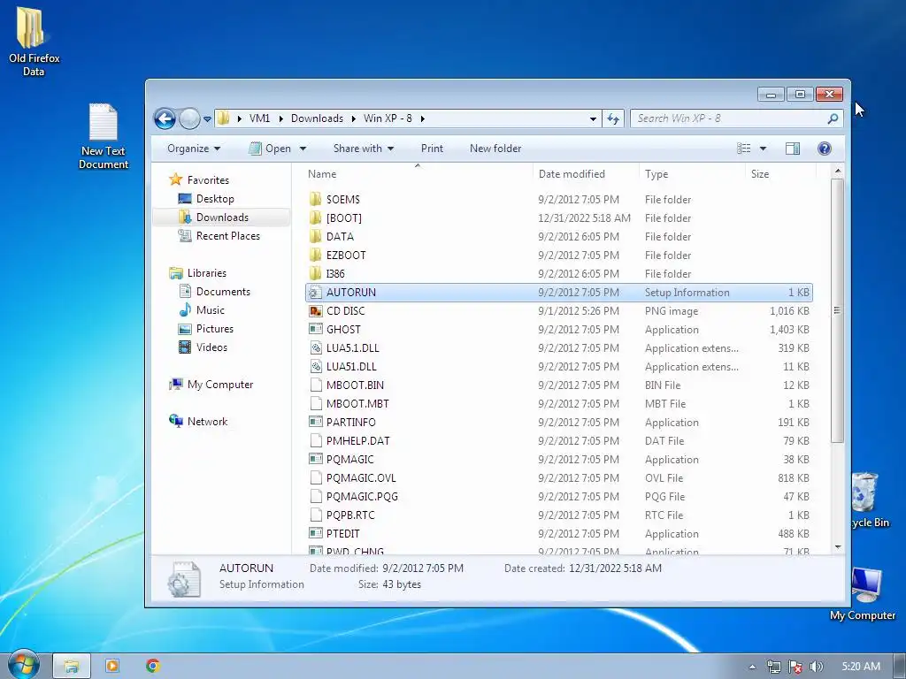Open the Music library

coord(210,310)
